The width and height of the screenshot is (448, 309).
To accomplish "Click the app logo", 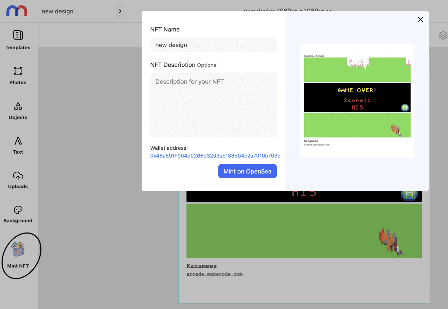I will pos(17,11).
